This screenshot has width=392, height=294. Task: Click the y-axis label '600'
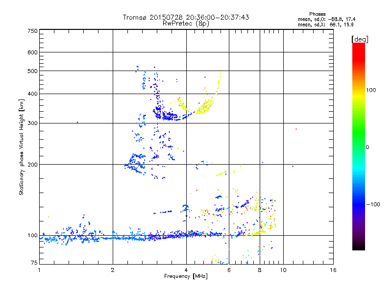[32, 52]
